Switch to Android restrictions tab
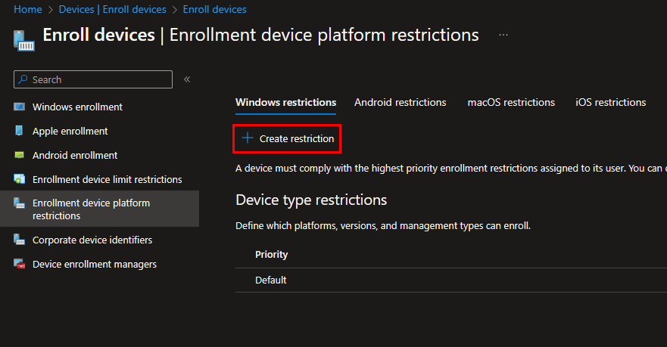This screenshot has width=667, height=347. coord(400,102)
